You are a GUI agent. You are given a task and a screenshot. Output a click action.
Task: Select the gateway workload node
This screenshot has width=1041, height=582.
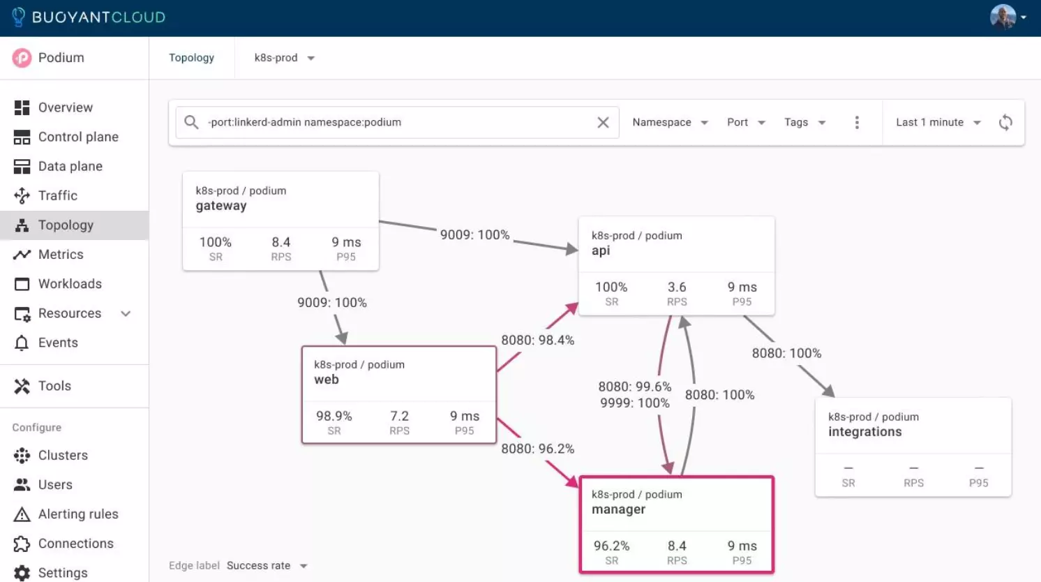(x=280, y=221)
